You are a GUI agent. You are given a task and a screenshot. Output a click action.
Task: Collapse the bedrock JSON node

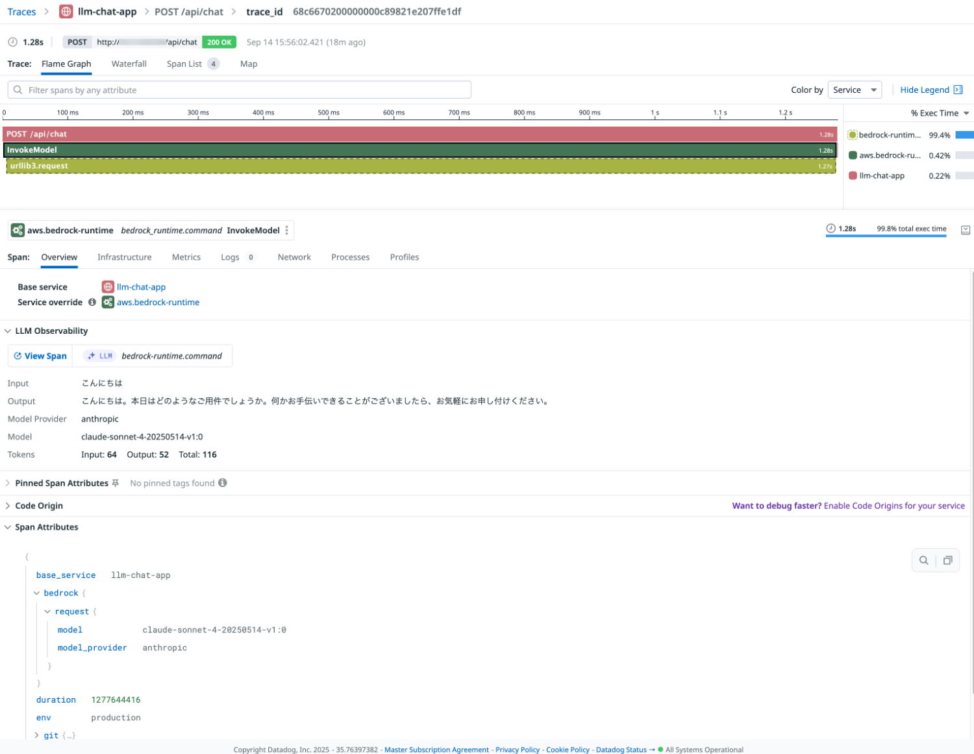pyautogui.click(x=37, y=593)
